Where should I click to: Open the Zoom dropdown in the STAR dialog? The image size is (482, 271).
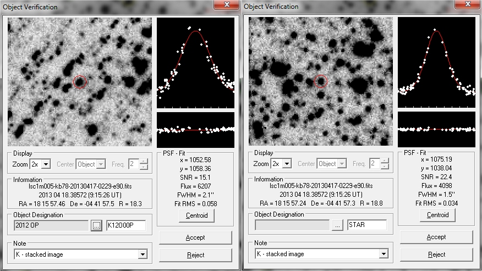287,164
